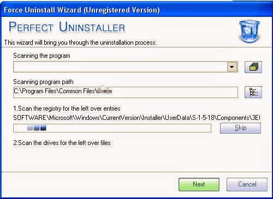This screenshot has width=273, height=199.
Task: Select the 'Scanning the program' label
Action: tap(41, 56)
